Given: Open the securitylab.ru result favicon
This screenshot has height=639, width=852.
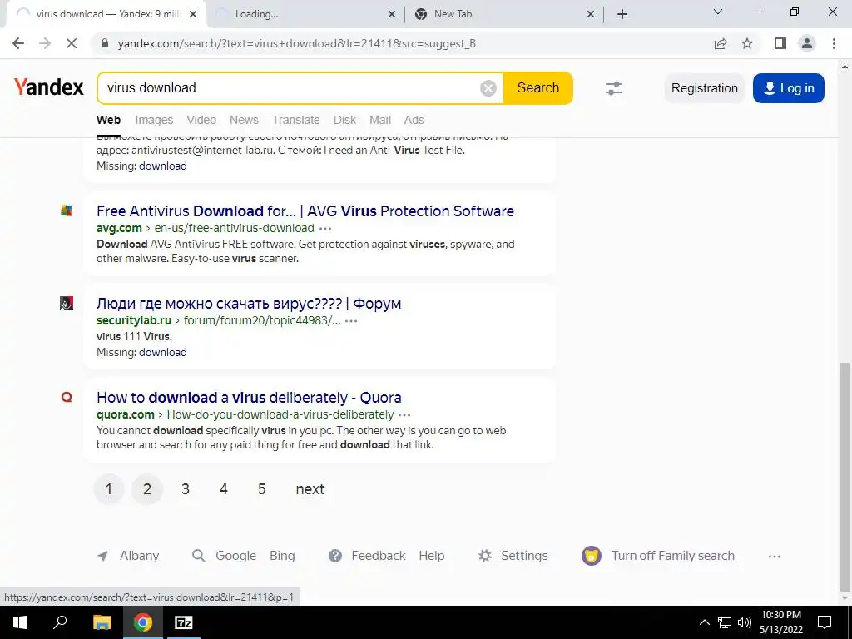Looking at the screenshot, I should point(67,303).
